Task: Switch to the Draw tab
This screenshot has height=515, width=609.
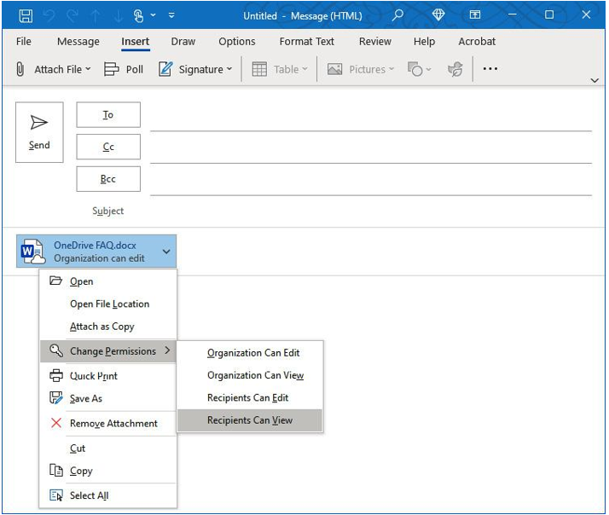Action: pyautogui.click(x=183, y=41)
